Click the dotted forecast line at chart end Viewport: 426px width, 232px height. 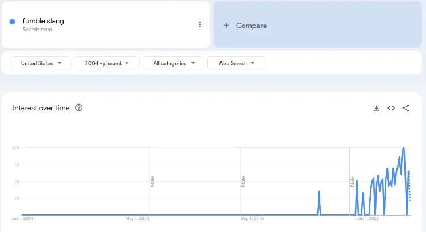[410, 188]
